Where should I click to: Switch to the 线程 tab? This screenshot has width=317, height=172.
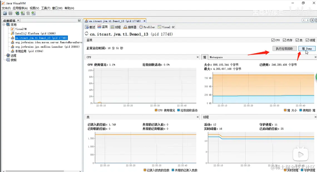(x=116, y=27)
